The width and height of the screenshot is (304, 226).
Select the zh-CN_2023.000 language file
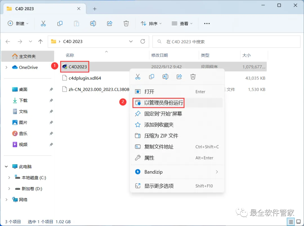coord(96,89)
